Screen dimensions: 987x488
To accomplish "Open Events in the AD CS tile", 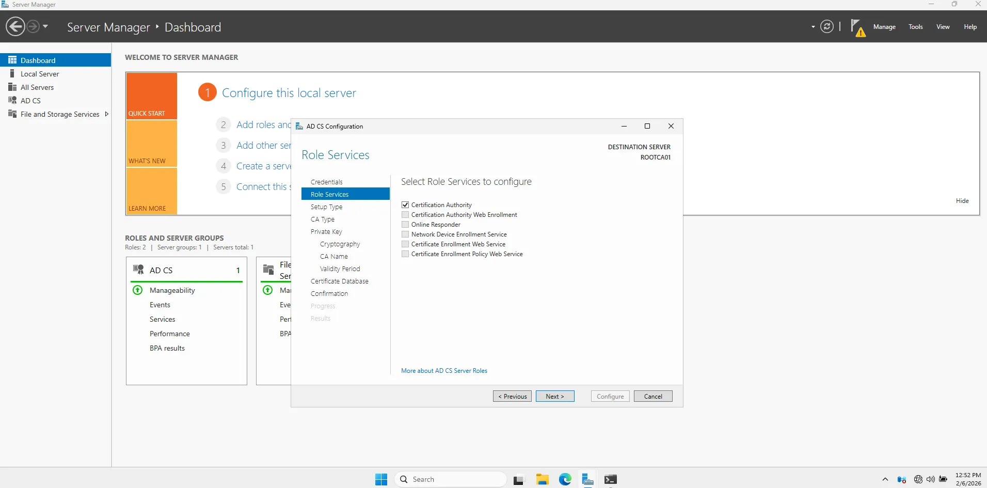I will coord(160,305).
